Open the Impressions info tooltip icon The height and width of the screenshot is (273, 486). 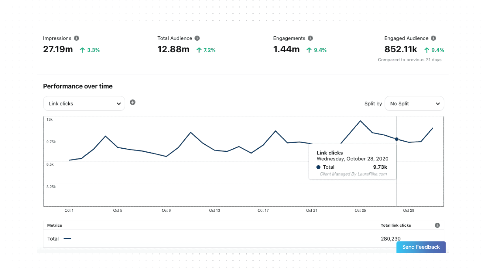pyautogui.click(x=77, y=38)
